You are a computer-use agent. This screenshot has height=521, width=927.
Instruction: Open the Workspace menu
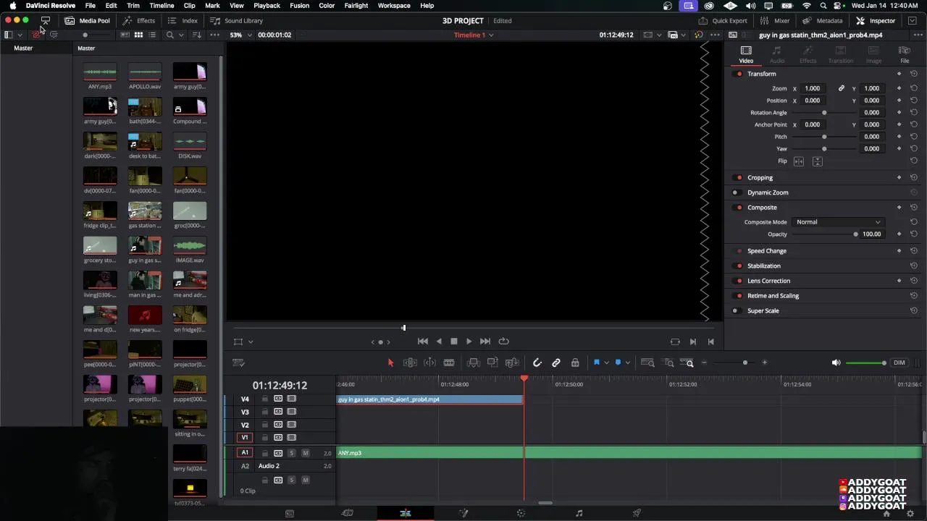[x=394, y=6]
